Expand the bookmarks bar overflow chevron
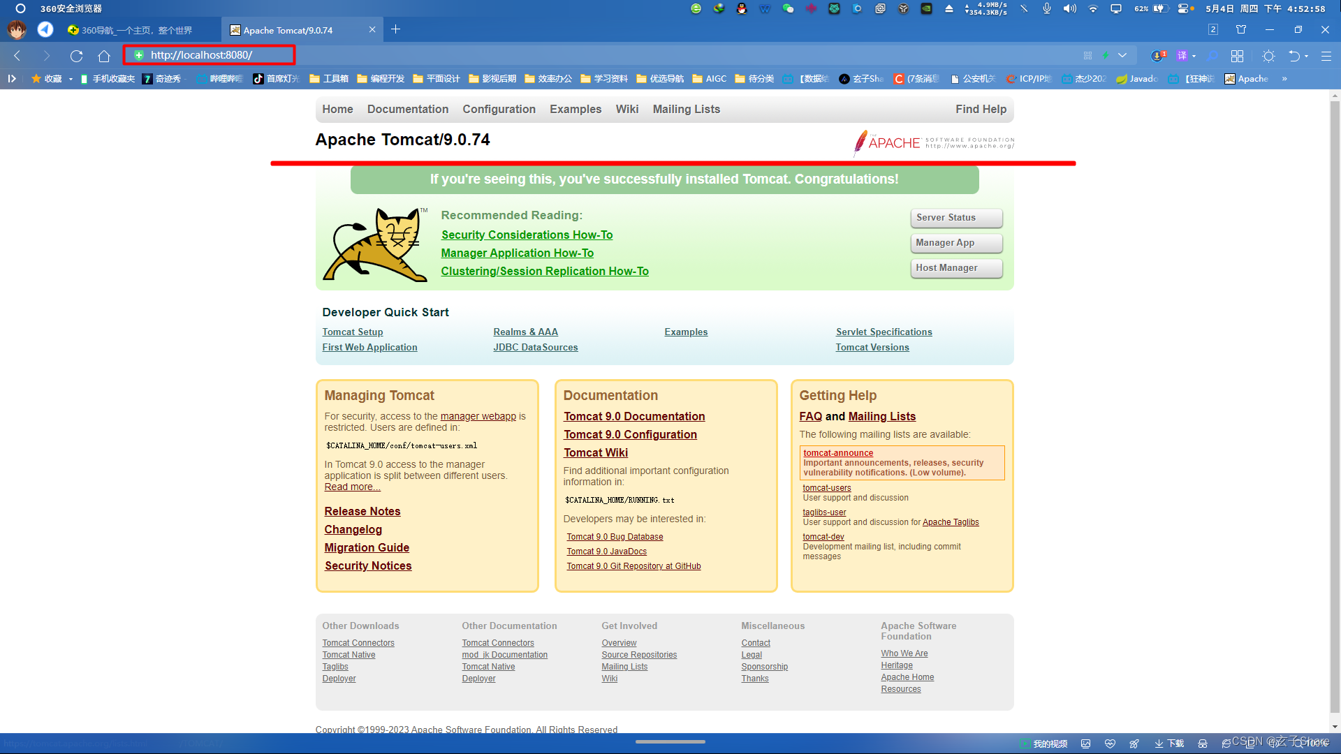The image size is (1341, 754). click(1284, 79)
